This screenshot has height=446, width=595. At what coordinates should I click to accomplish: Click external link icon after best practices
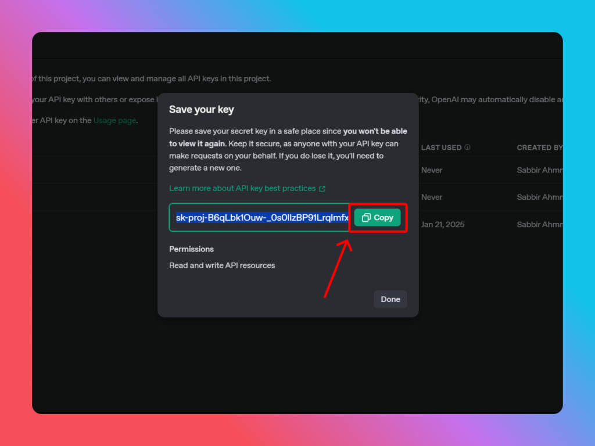click(322, 189)
